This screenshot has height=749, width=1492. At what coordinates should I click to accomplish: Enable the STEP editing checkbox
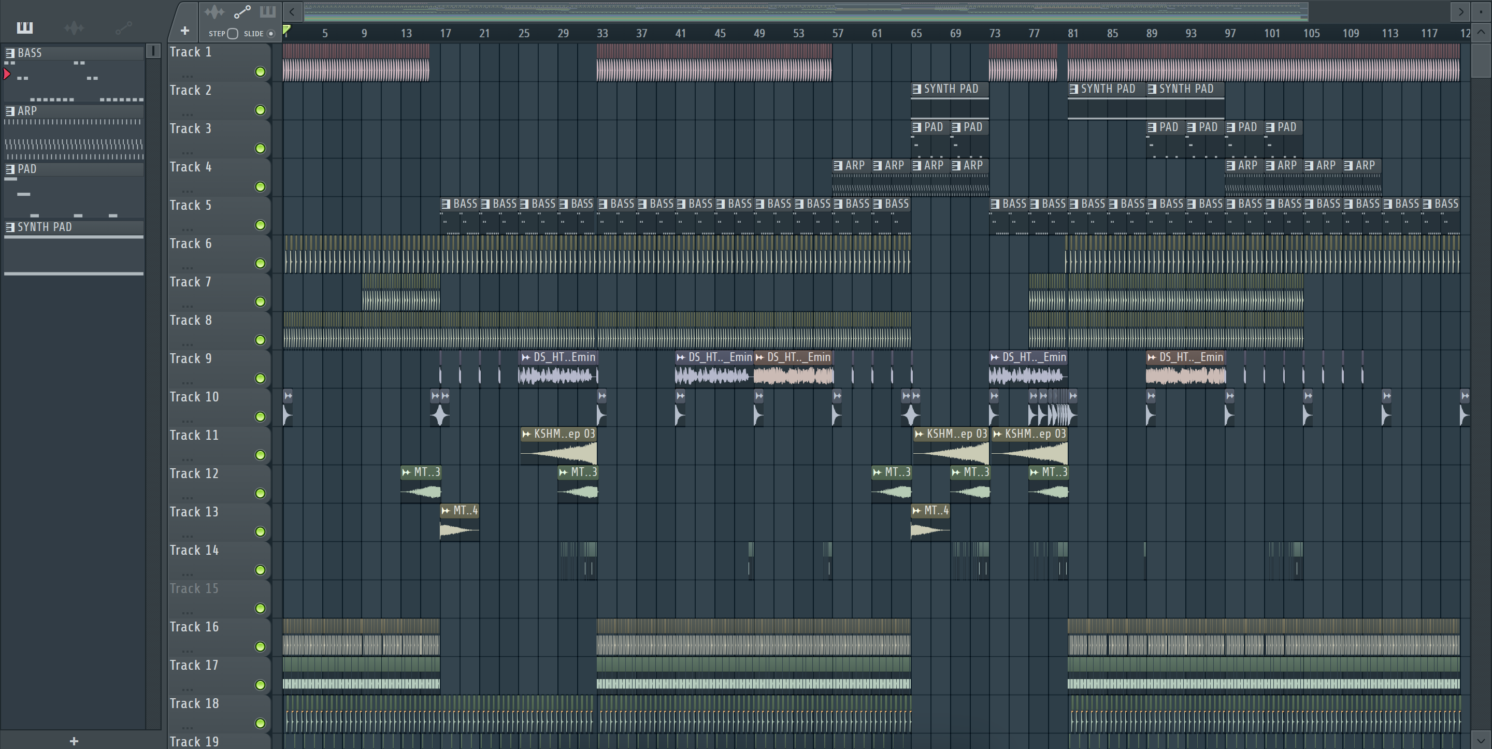(x=232, y=34)
